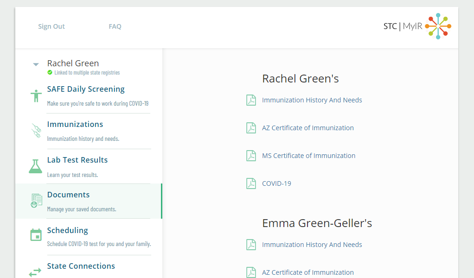The height and width of the screenshot is (278, 474).
Task: Click the Sign Out link
Action: coord(51,26)
